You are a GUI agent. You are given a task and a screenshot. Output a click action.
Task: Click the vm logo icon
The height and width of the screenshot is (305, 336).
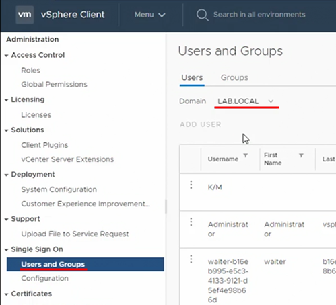[25, 15]
